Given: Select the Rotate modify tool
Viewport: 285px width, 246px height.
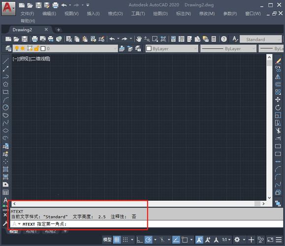Looking at the screenshot, I should 278,107.
